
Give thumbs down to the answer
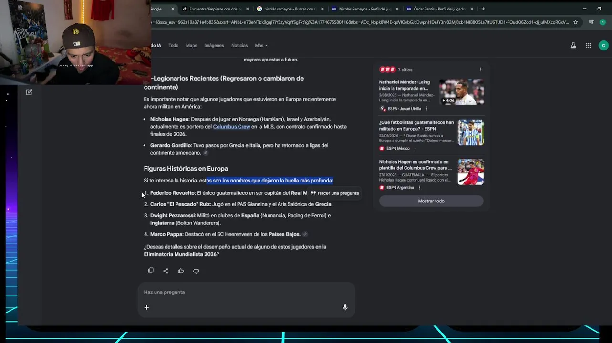tap(196, 271)
